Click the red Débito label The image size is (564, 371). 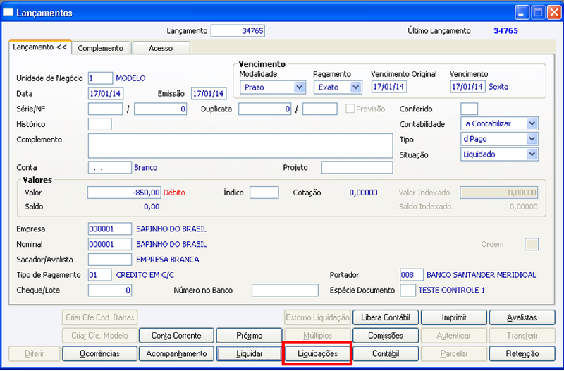pyautogui.click(x=174, y=193)
